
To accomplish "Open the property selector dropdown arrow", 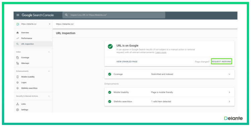I will (x=50, y=24).
